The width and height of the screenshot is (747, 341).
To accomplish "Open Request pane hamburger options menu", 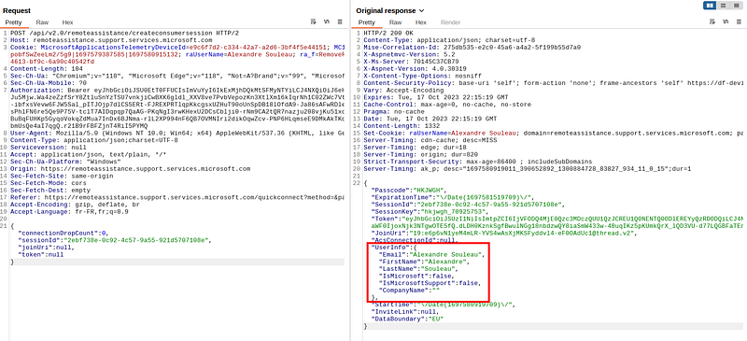I will click(x=340, y=21).
